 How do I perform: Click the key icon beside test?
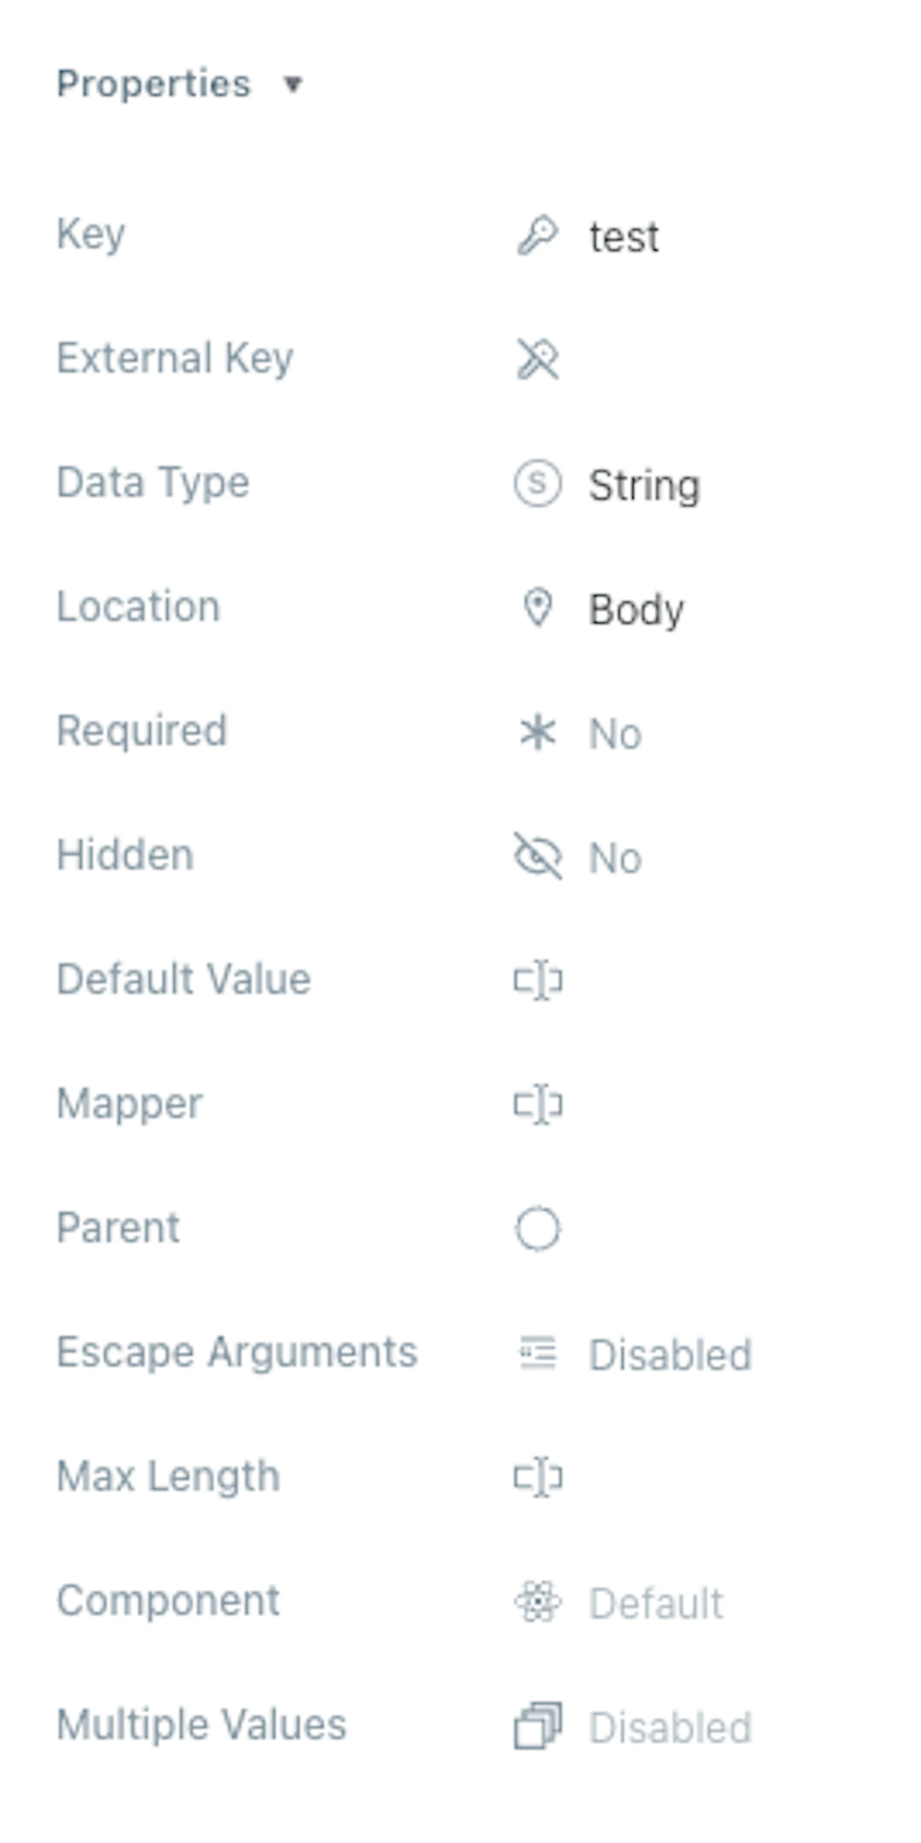537,234
